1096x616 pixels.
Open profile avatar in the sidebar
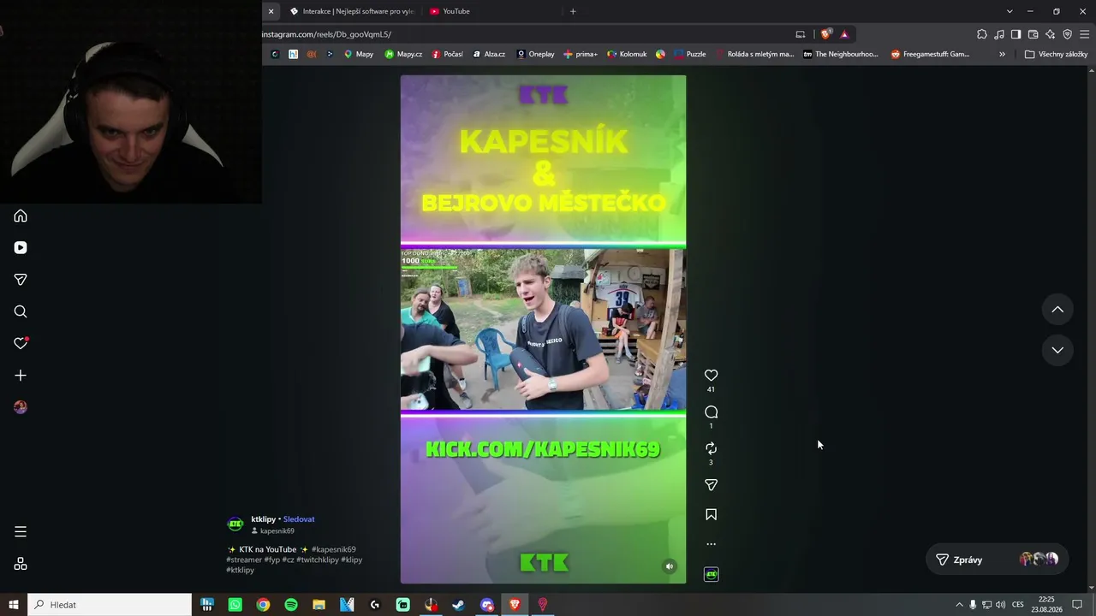pos(21,407)
